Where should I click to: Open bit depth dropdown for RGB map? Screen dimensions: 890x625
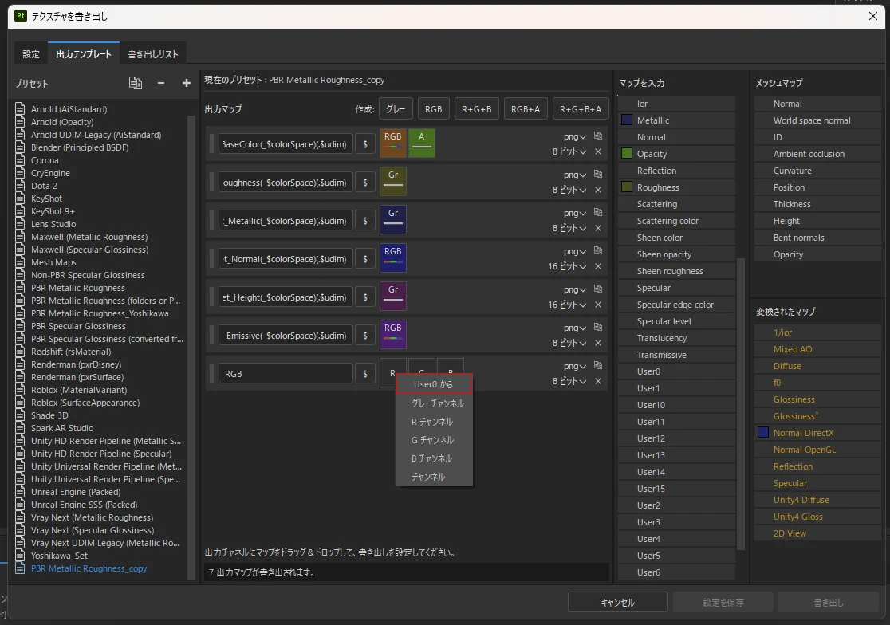(x=569, y=382)
